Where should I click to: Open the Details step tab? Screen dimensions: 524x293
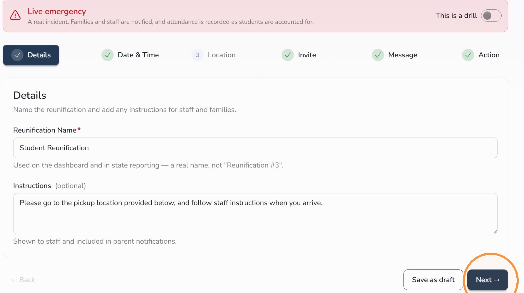pos(31,55)
